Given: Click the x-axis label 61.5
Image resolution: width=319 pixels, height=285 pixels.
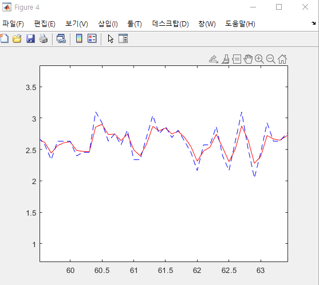Looking at the screenshot, I should [166, 271].
